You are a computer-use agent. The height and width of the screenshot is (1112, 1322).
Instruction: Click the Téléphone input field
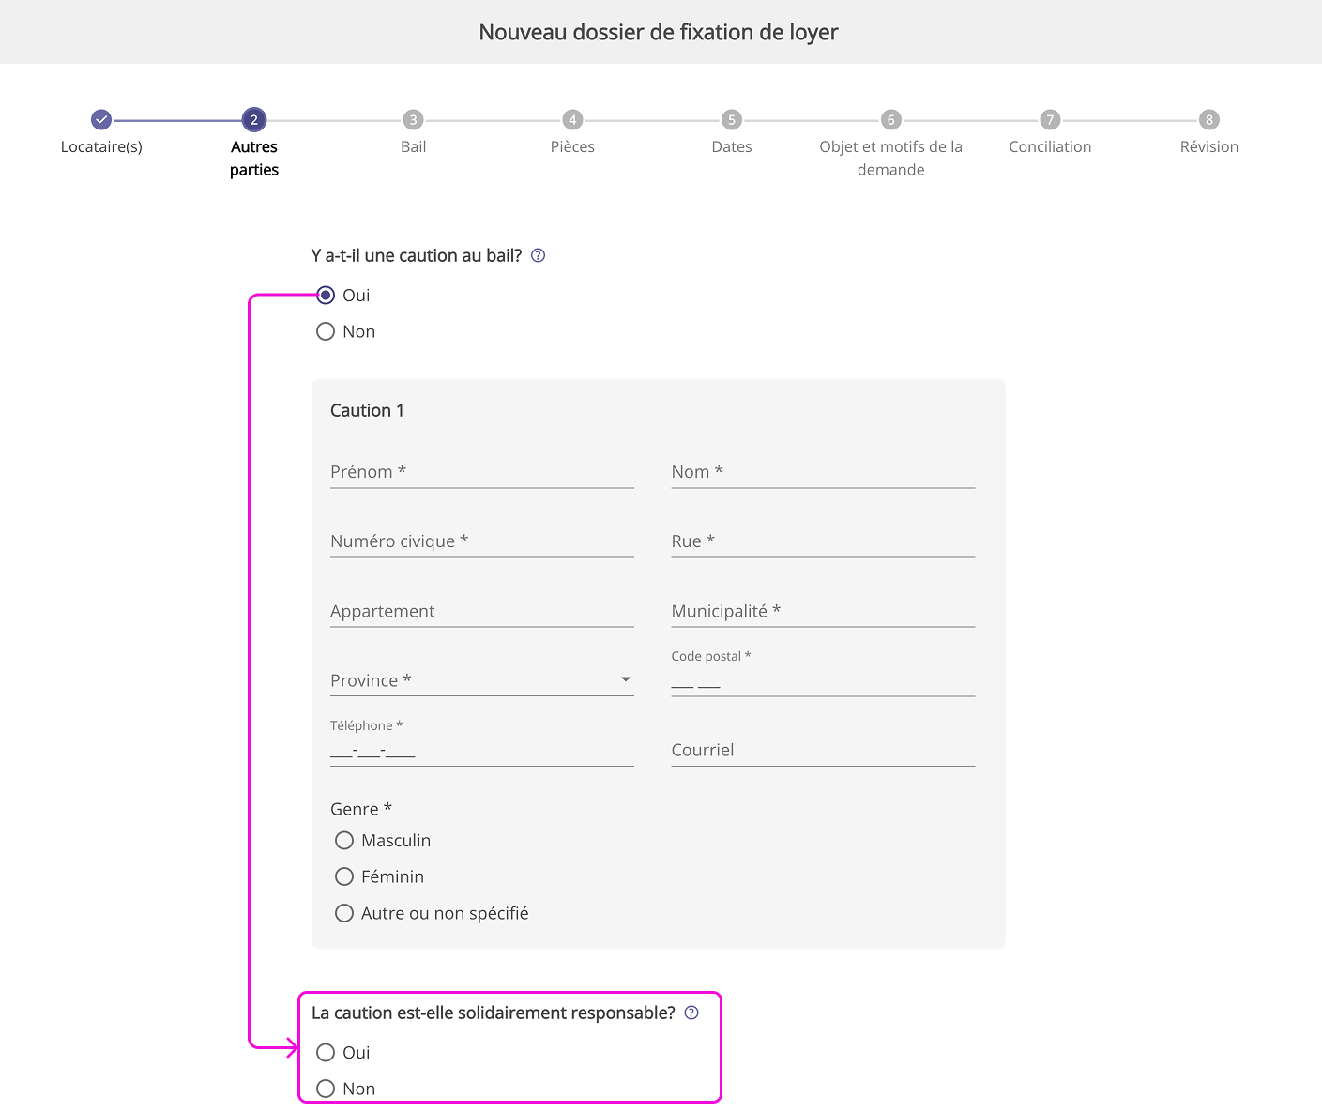(x=481, y=751)
